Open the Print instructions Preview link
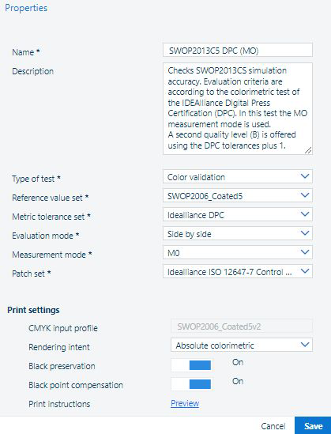 click(x=185, y=403)
